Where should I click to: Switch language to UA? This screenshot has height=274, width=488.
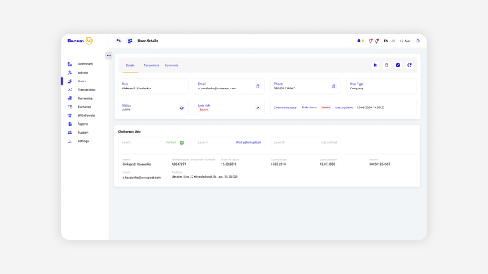[393, 41]
